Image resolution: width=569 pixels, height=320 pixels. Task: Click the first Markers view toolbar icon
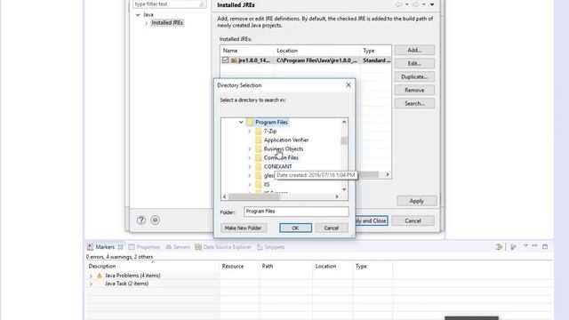(x=500, y=247)
